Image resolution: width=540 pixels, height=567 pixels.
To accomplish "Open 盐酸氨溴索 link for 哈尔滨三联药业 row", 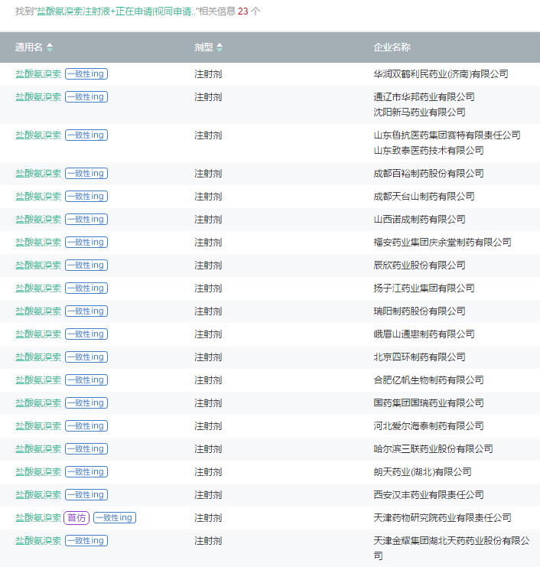I will 38,449.
